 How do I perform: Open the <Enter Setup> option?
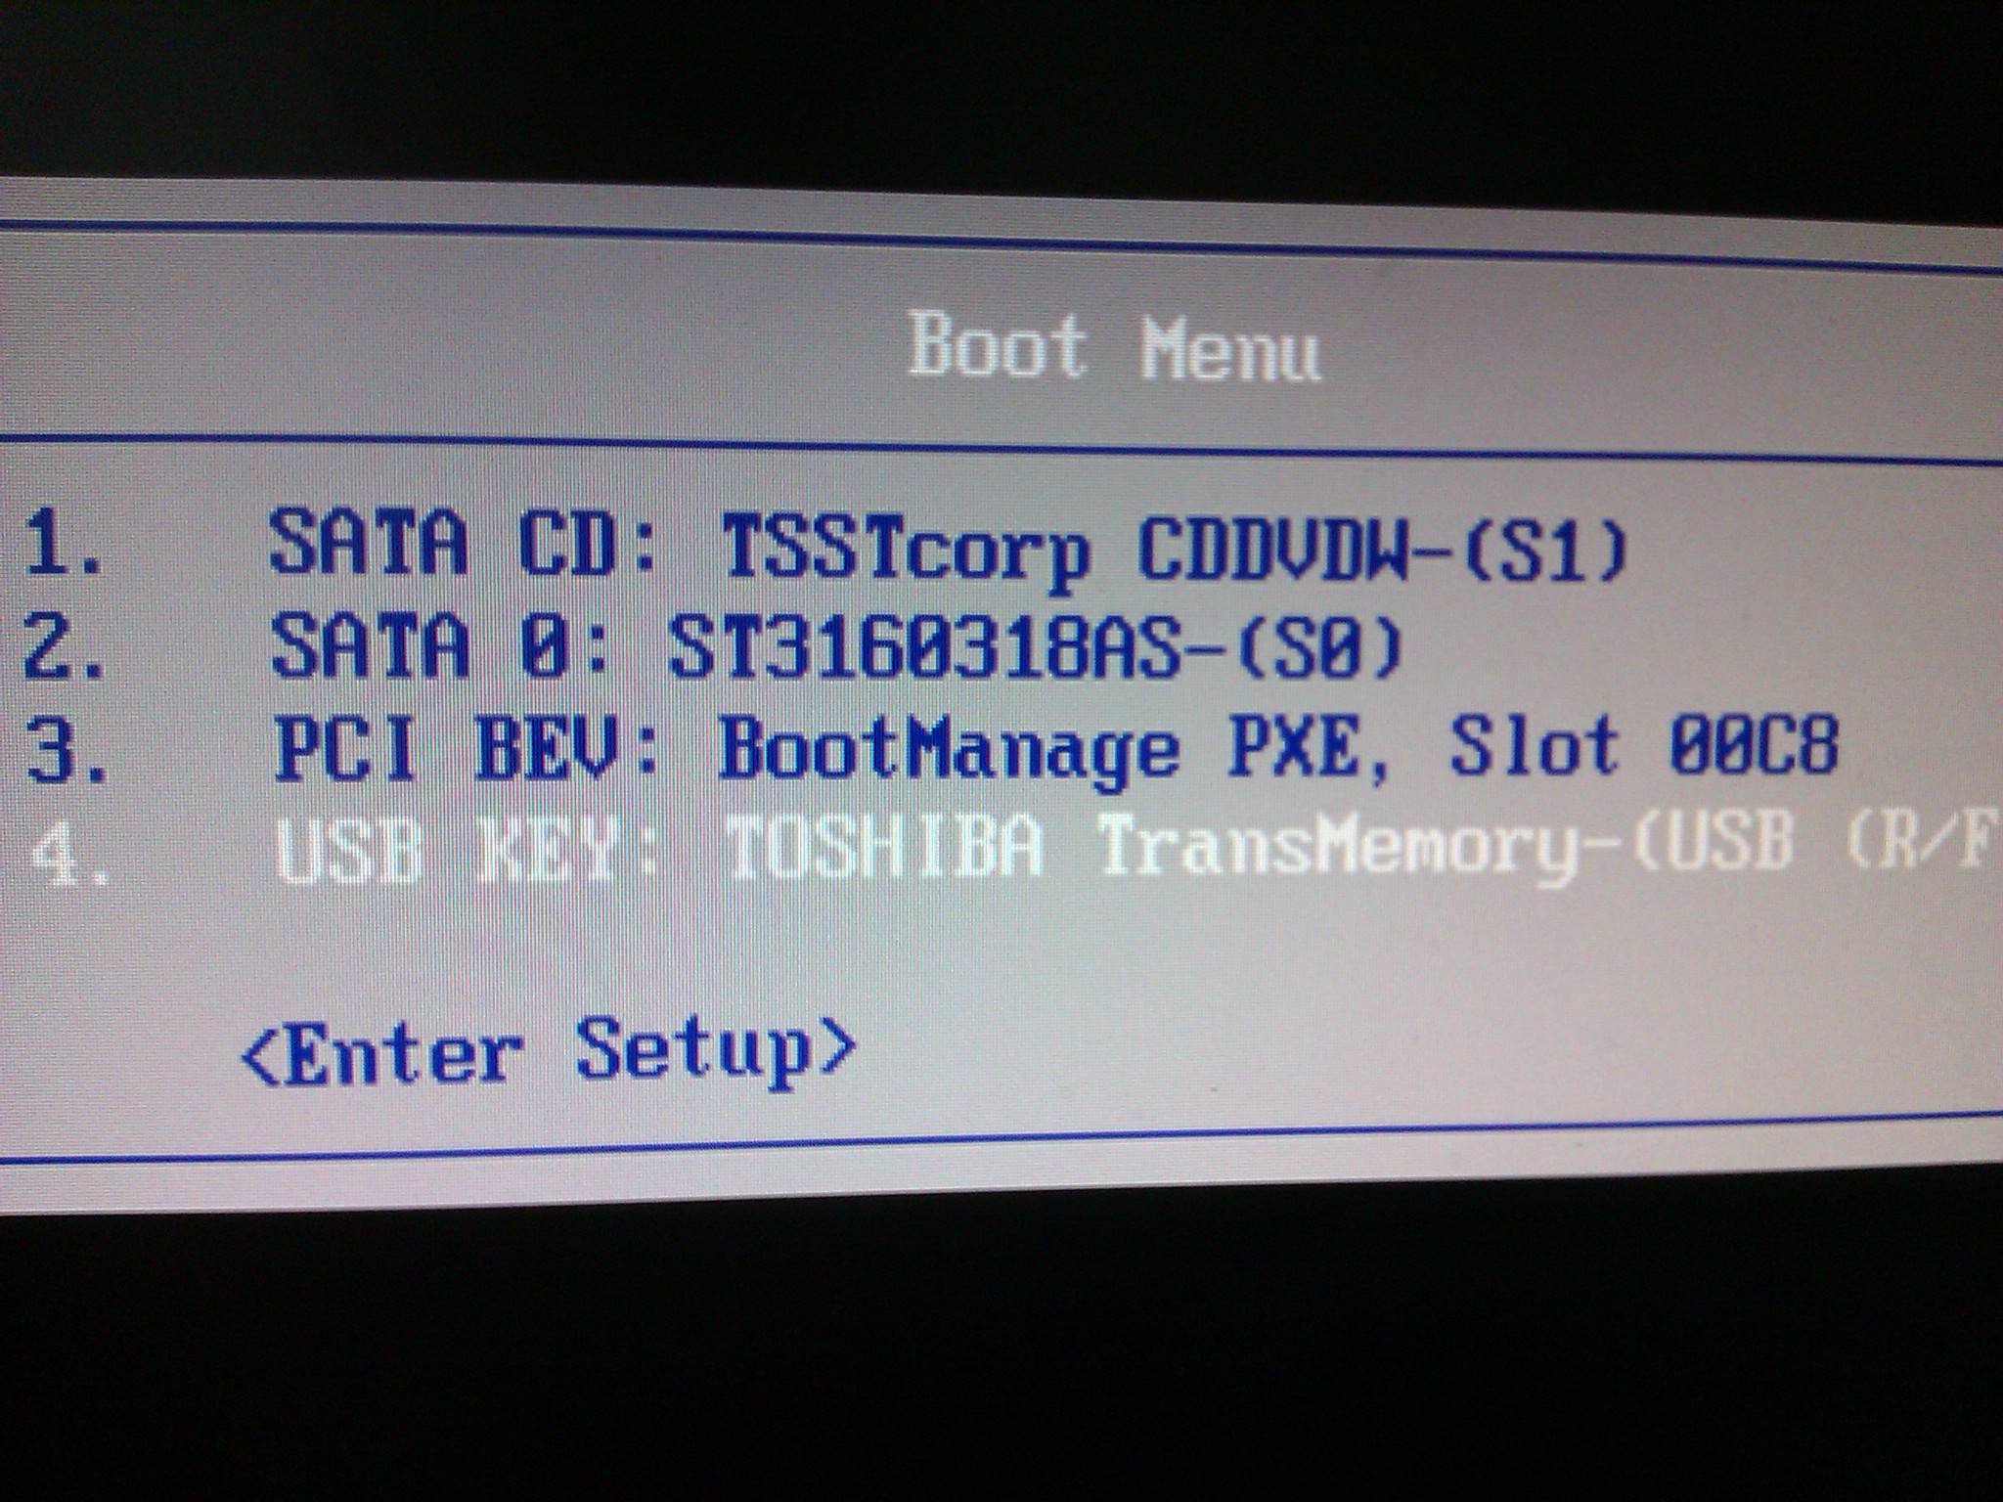(548, 1052)
